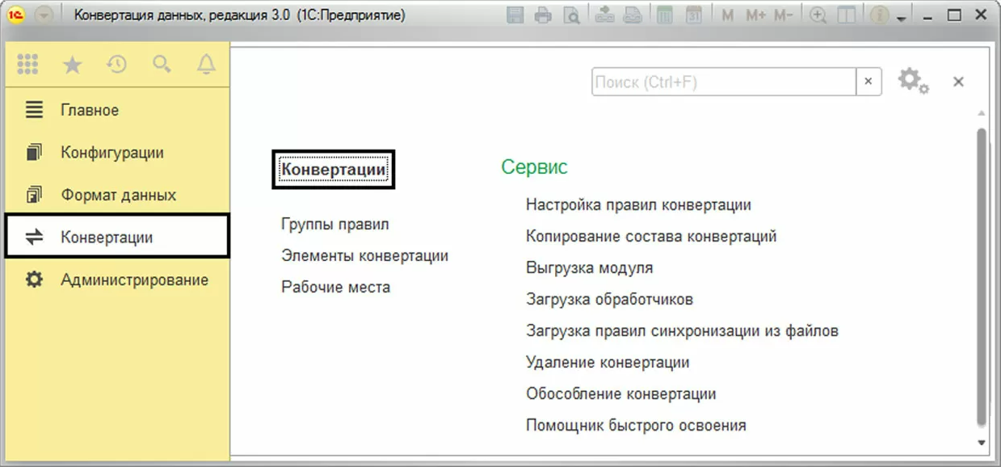The image size is (1001, 467).
Task: Select the Главное section
Action: tap(90, 110)
